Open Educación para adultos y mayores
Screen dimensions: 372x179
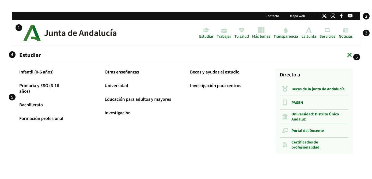pos(138,99)
